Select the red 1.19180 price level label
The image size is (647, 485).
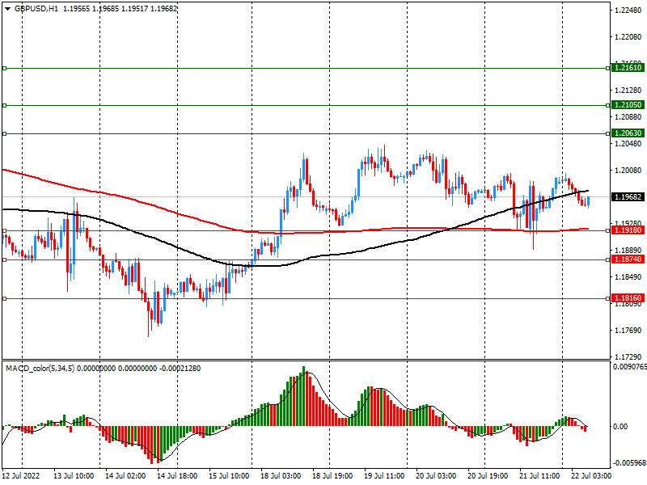[628, 231]
